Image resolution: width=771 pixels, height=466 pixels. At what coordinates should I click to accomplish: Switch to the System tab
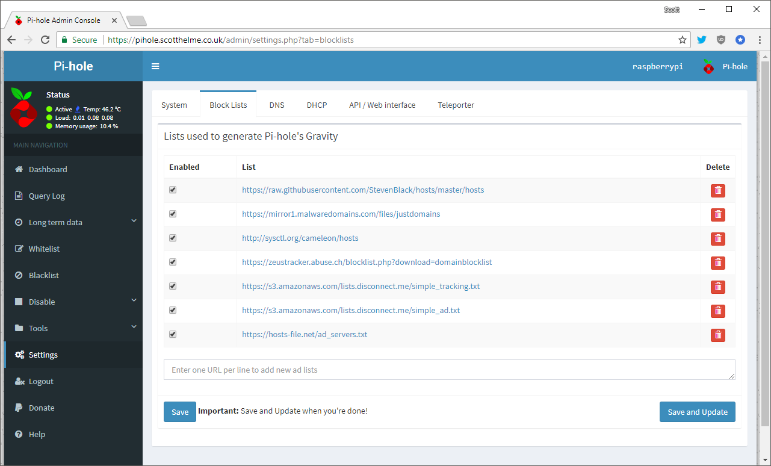[174, 105]
